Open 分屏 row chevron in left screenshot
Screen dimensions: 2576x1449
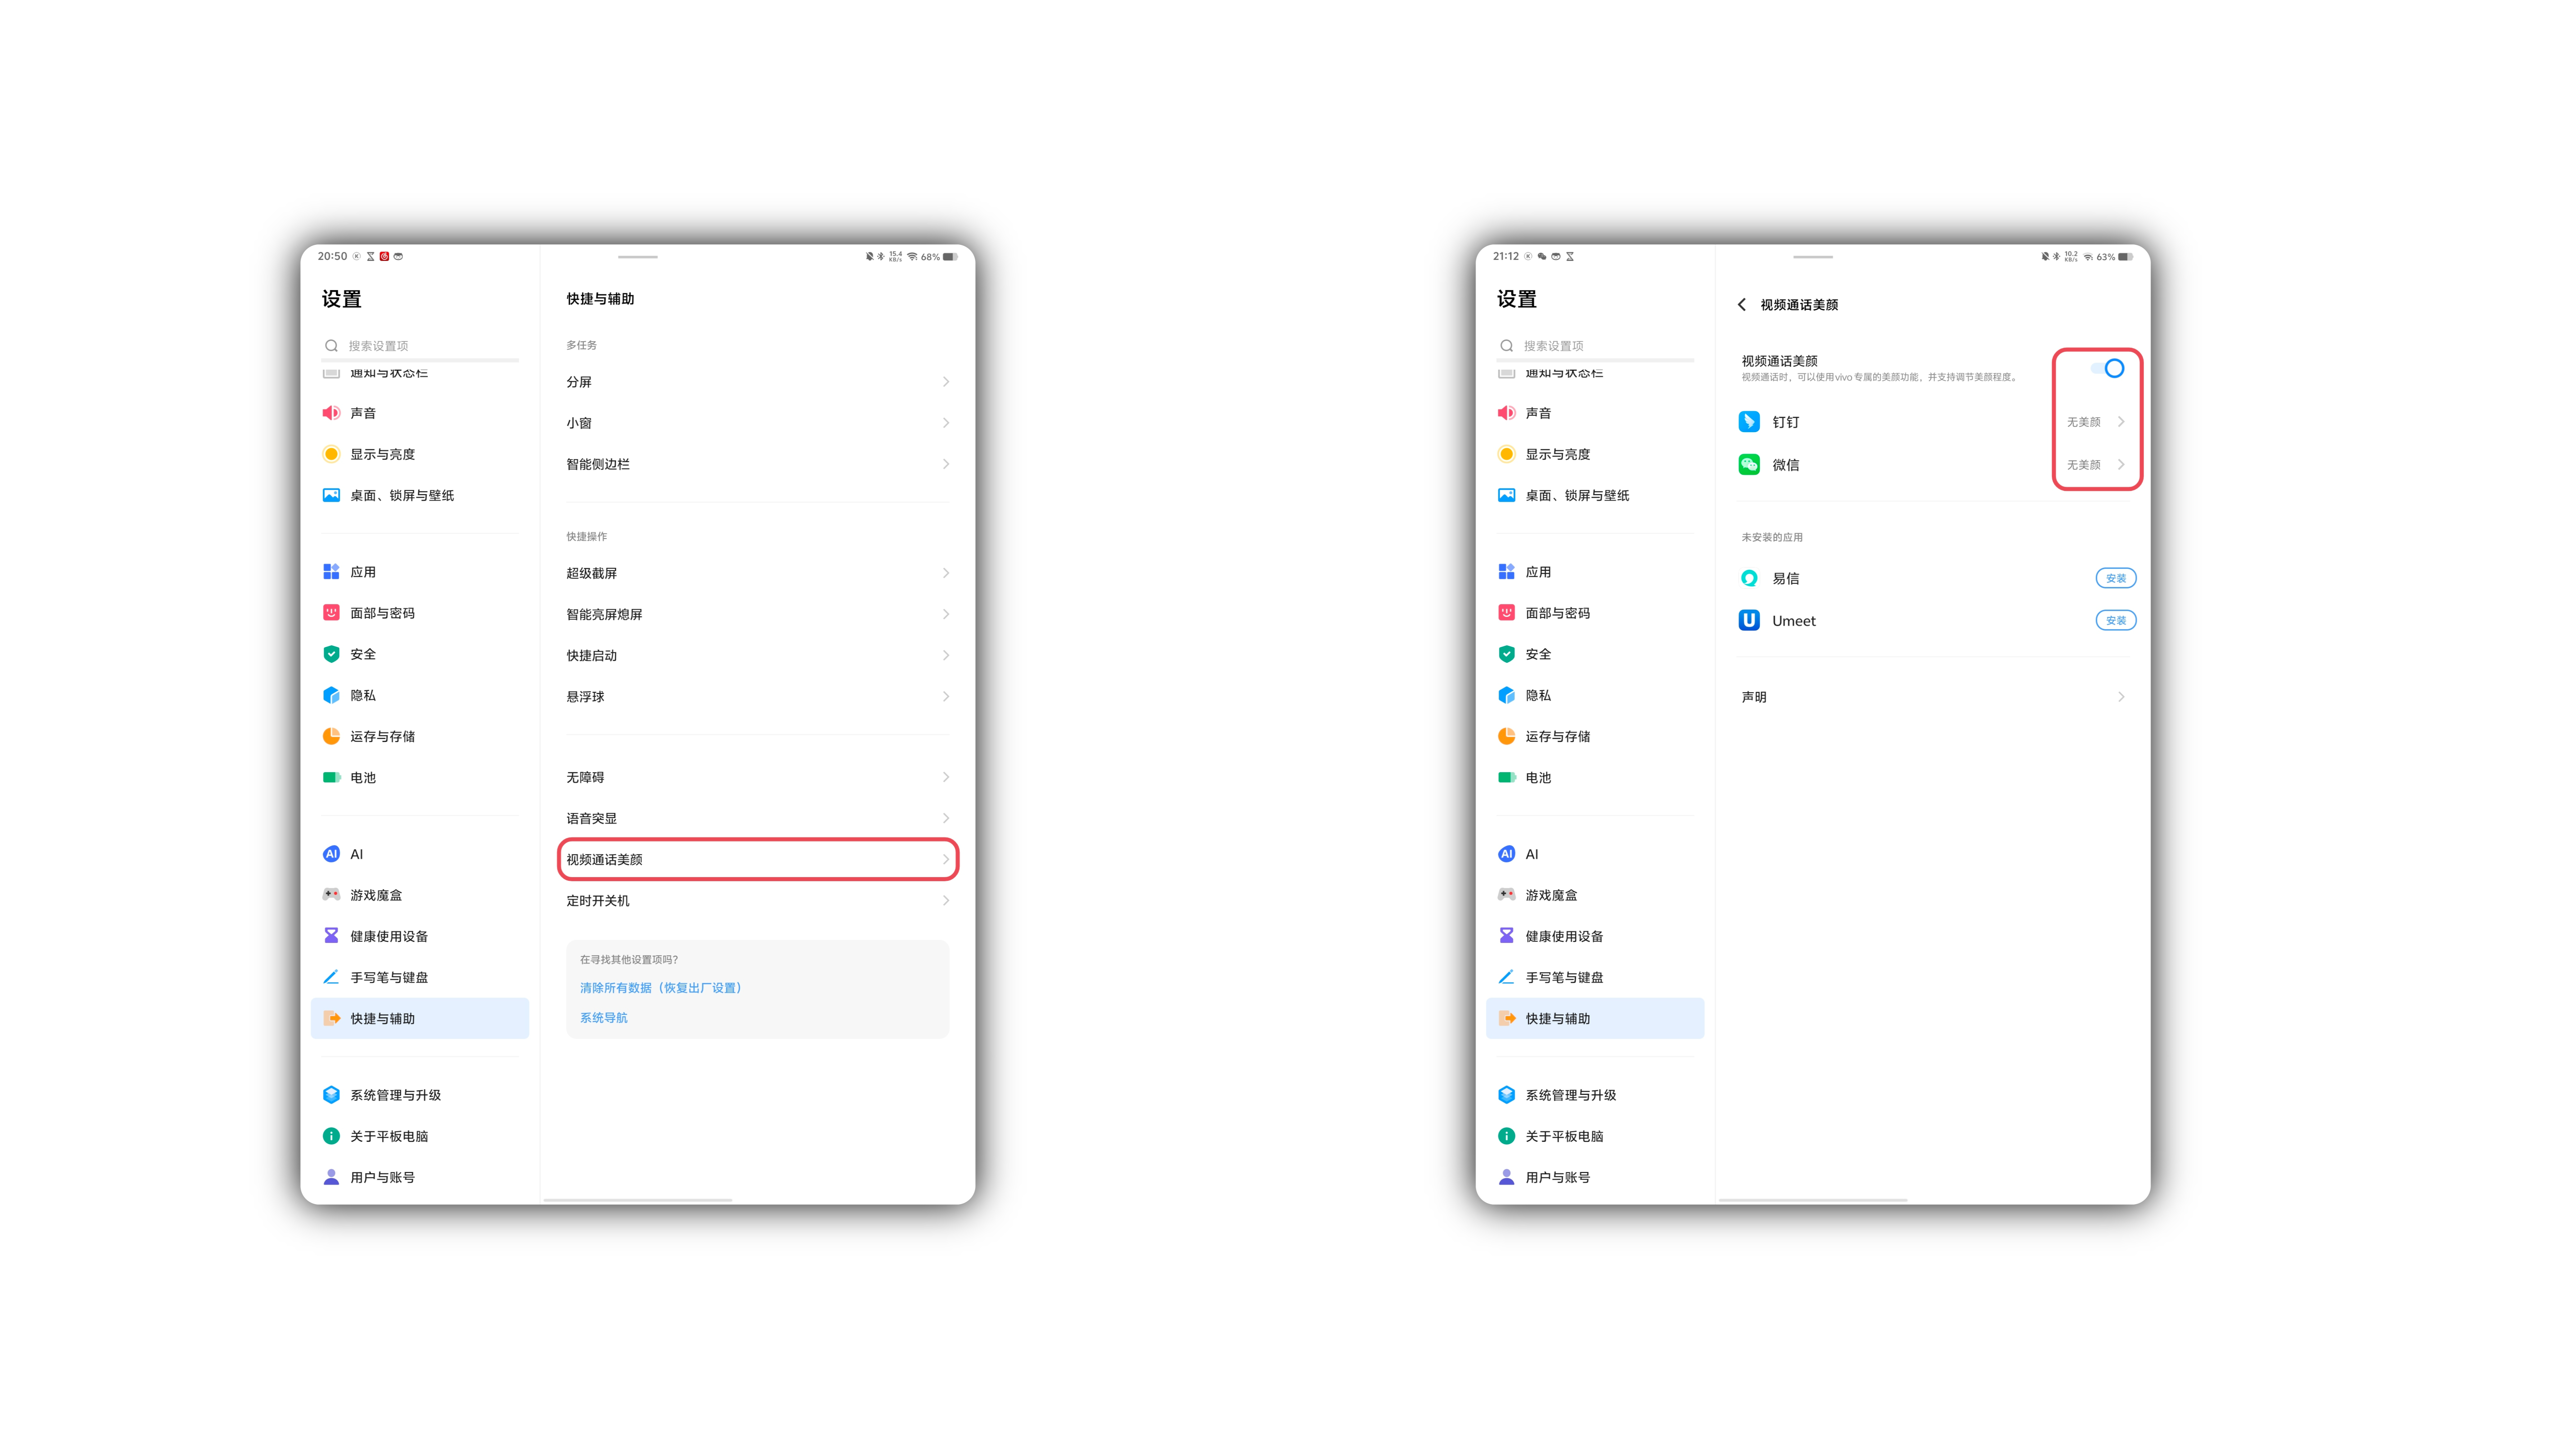click(x=946, y=382)
